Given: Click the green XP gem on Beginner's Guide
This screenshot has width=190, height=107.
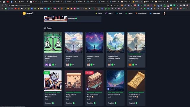Looking at the screenshot, I should click(91, 65).
